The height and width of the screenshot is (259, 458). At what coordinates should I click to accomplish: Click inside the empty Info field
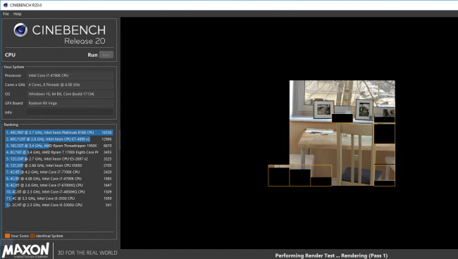(x=70, y=113)
